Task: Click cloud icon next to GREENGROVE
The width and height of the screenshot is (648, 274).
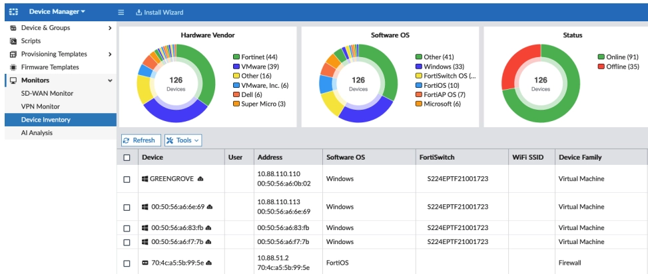Action: (x=200, y=179)
